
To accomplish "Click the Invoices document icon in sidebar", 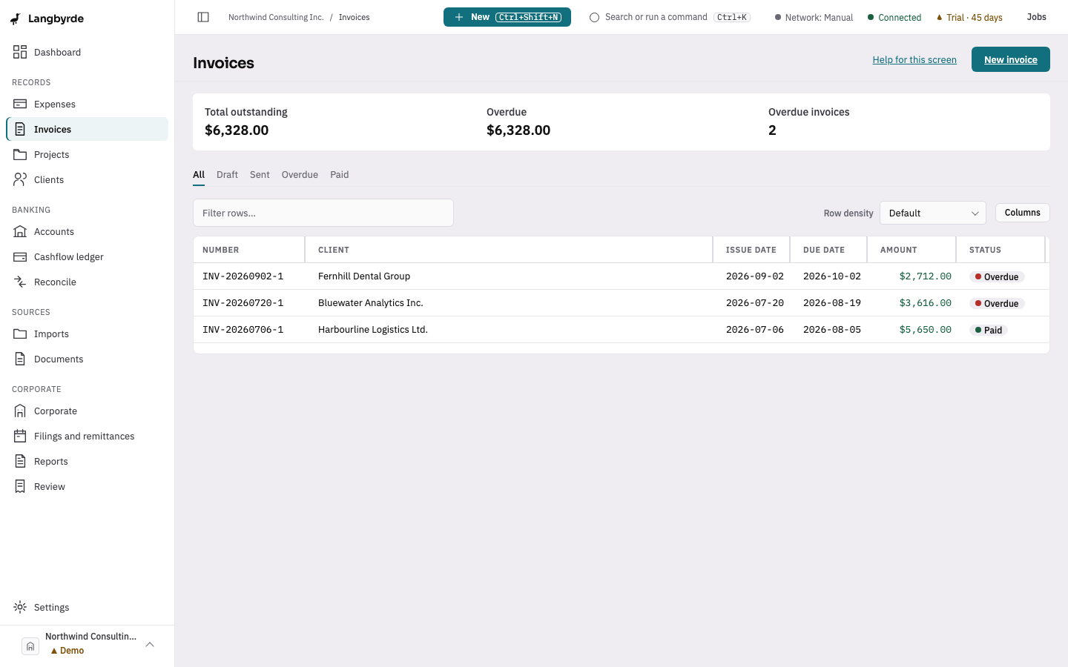I will tap(20, 129).
